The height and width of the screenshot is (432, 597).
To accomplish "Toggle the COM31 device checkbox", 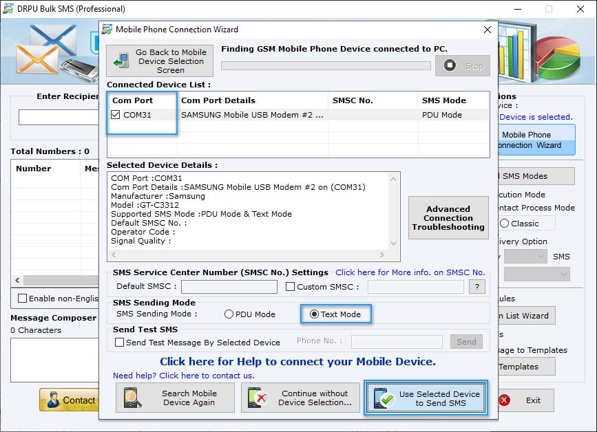I will [x=116, y=114].
